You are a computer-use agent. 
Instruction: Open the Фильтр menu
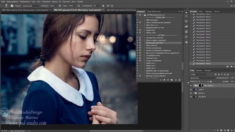click(x=55, y=1)
